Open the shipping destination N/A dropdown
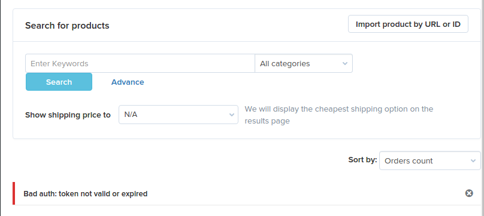Image resolution: width=484 pixels, height=216 pixels. click(x=179, y=115)
